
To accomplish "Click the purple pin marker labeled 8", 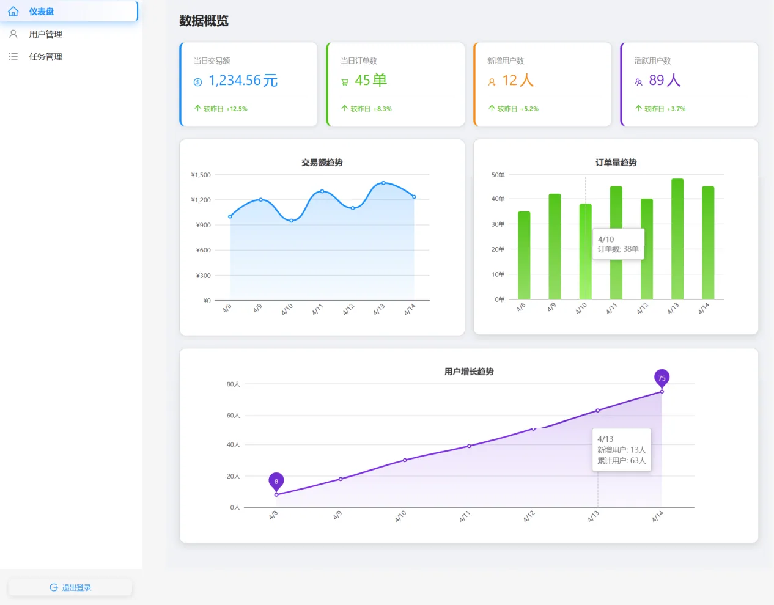I will click(276, 482).
